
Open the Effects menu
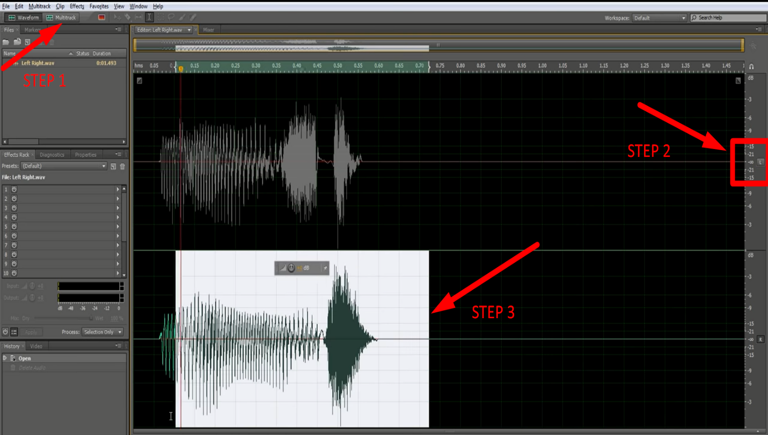[x=77, y=6]
